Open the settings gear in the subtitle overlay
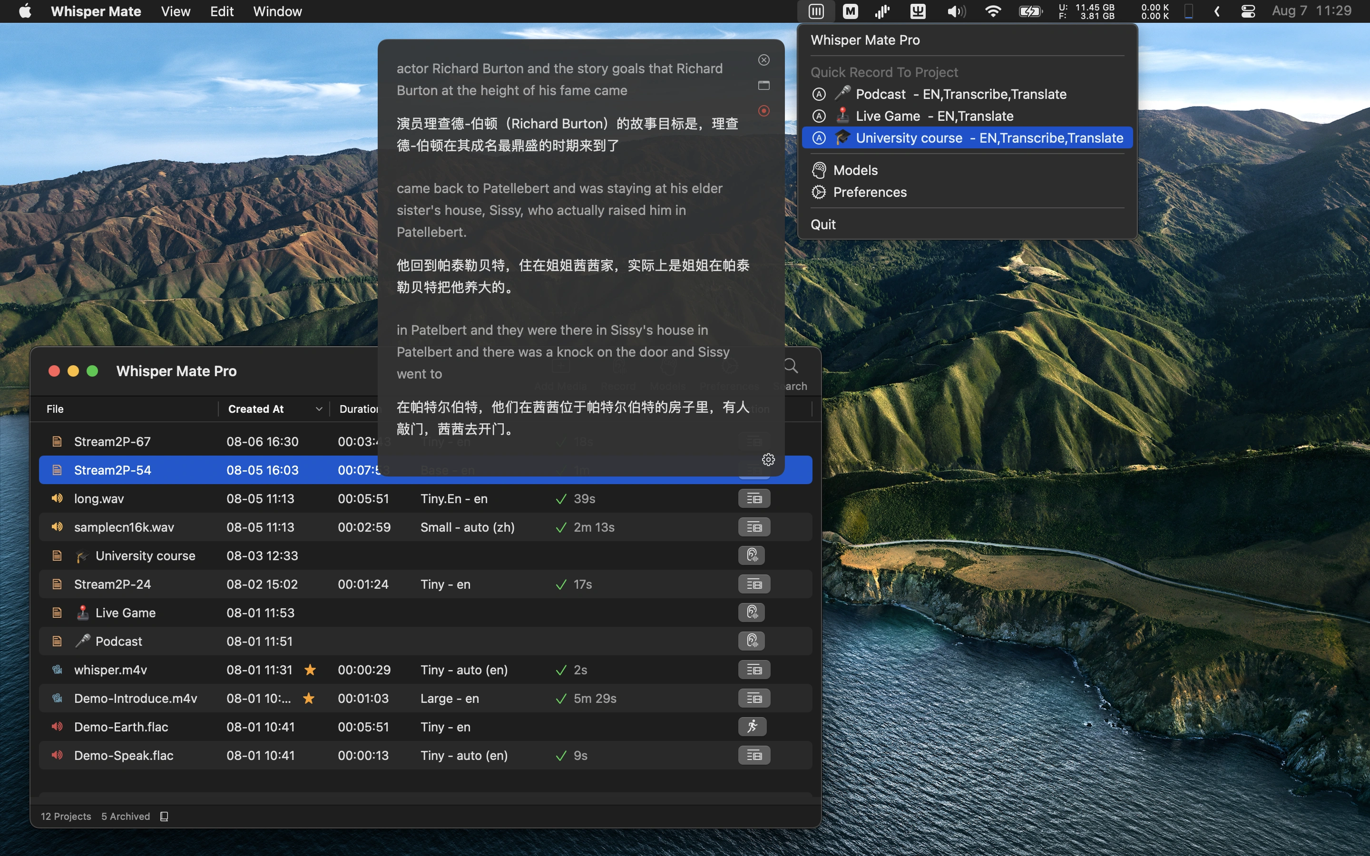1370x856 pixels. (x=768, y=459)
